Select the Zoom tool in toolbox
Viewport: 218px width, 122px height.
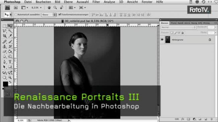[x=10, y=77]
